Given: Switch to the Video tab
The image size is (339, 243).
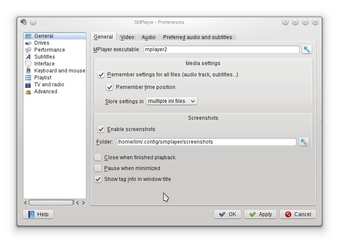Looking at the screenshot, I should [x=127, y=37].
